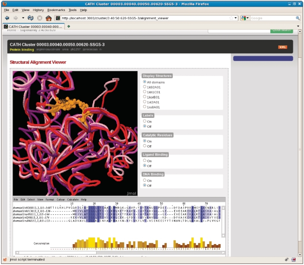
Task: Click the alignment scrollbar right arrow
Action: pos(223,253)
